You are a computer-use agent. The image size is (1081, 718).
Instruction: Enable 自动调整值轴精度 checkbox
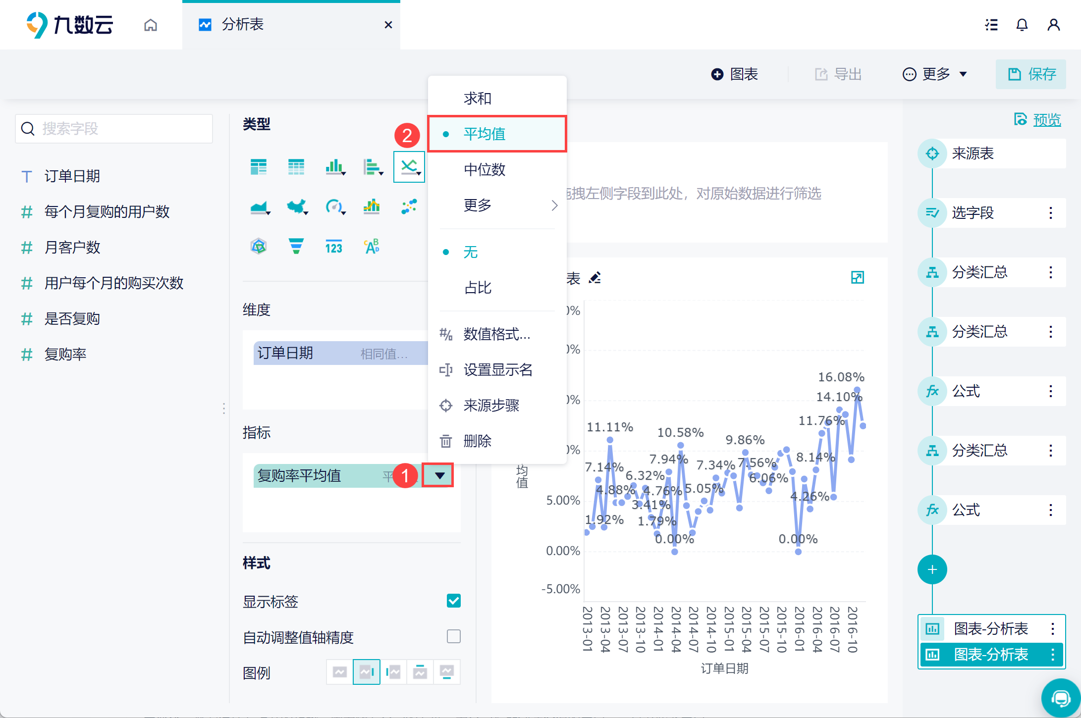pos(454,636)
